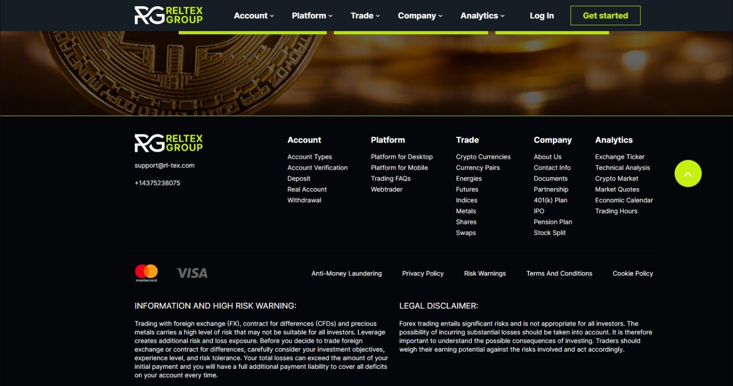The width and height of the screenshot is (733, 386).
Task: Open the Risk Warnings link
Action: [x=485, y=274]
